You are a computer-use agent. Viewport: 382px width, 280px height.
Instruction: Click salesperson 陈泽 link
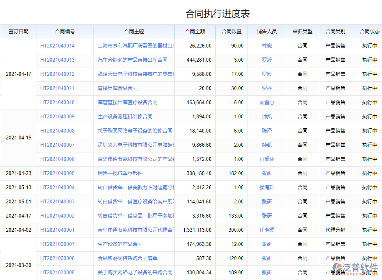click(267, 131)
